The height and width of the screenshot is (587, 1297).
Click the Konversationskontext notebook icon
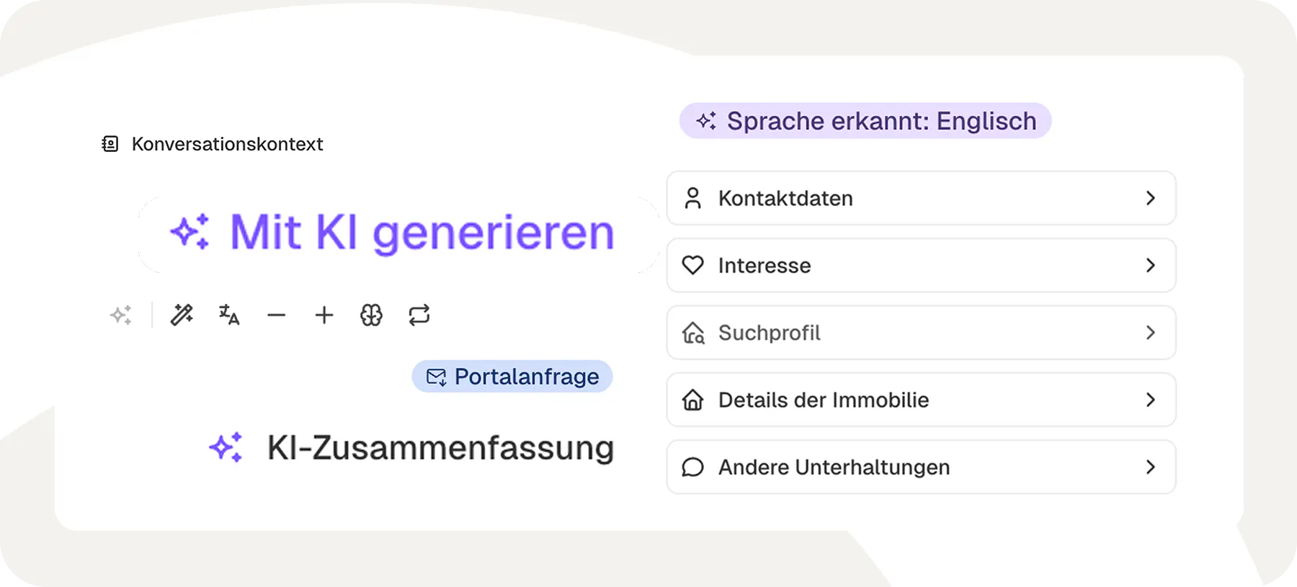(110, 144)
